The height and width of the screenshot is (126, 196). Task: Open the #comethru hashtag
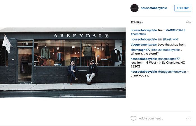(138, 34)
